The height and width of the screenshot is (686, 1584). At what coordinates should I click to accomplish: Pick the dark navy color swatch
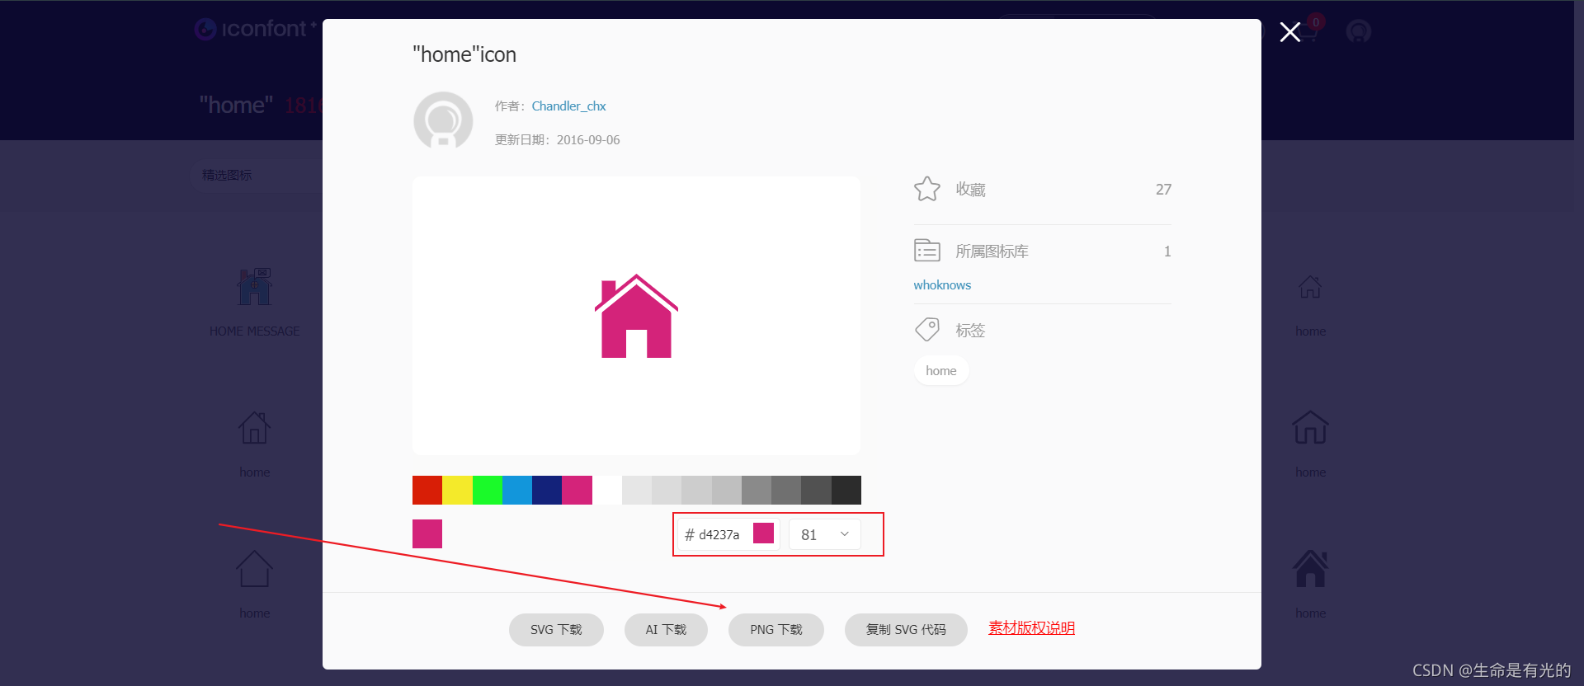point(547,490)
